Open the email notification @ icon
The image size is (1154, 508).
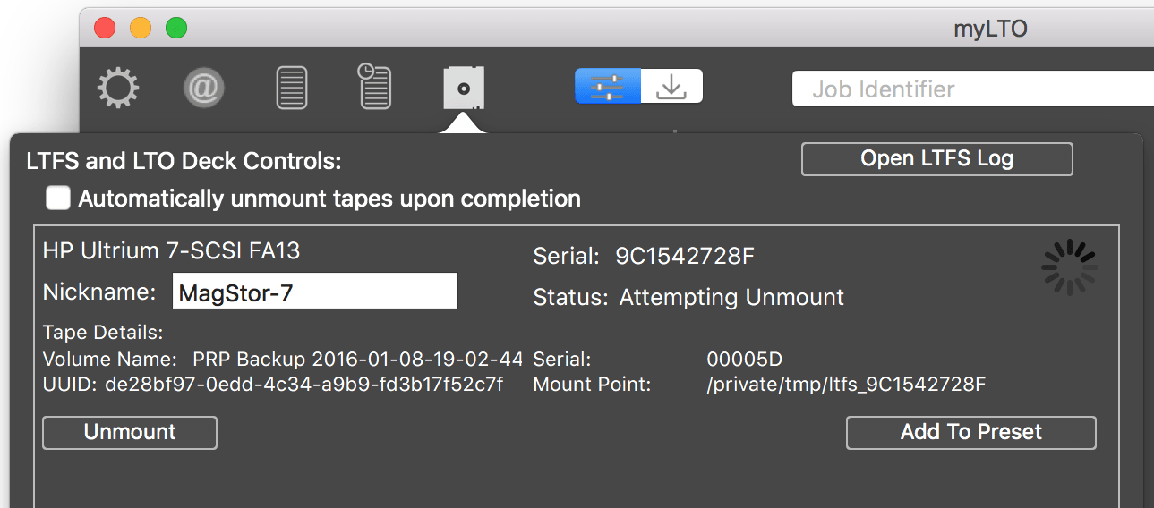[204, 89]
